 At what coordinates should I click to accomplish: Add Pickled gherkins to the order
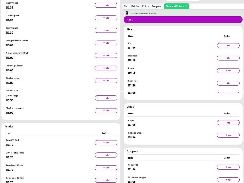coord(106,68)
